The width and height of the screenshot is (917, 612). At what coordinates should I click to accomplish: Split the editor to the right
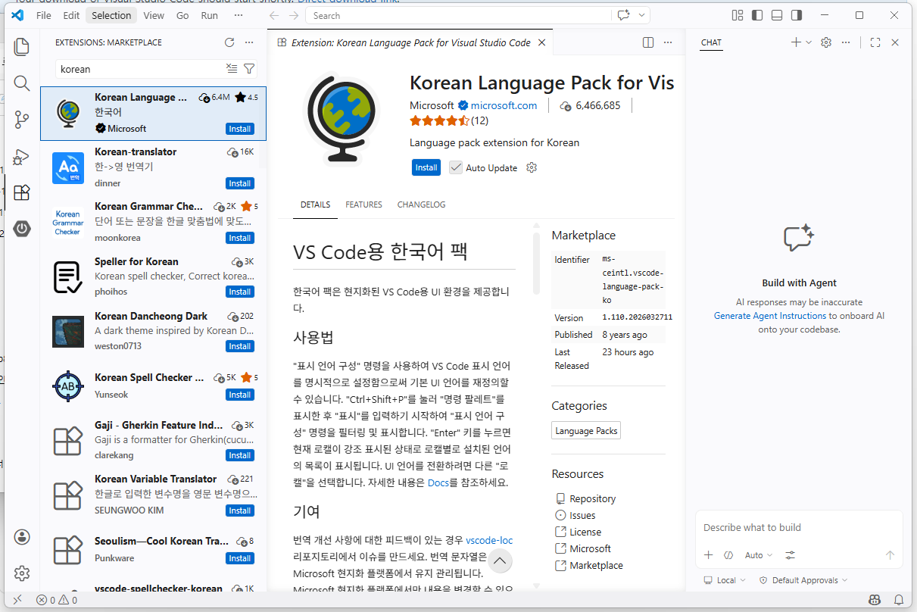(x=648, y=42)
